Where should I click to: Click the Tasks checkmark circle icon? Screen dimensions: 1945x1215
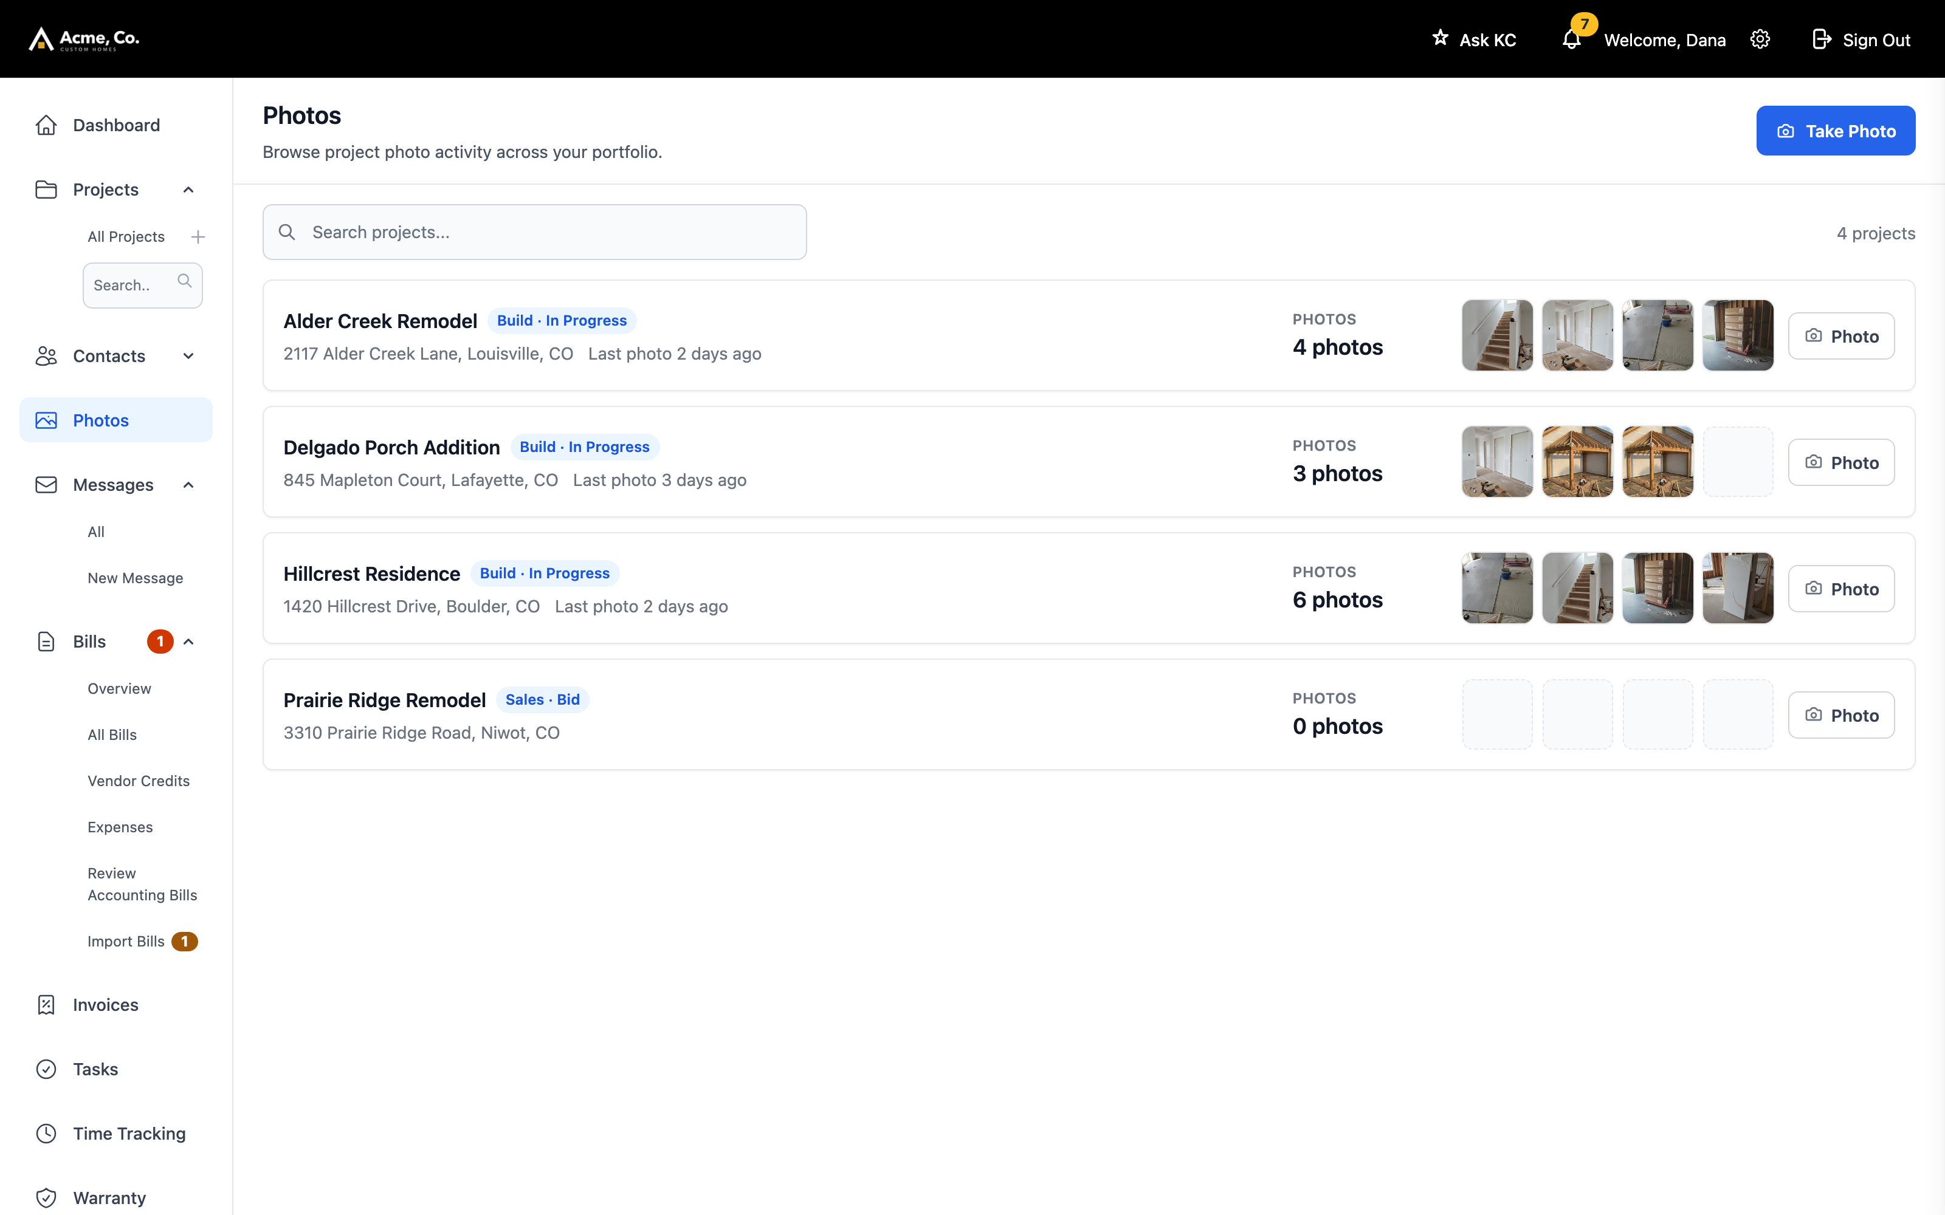coord(47,1069)
